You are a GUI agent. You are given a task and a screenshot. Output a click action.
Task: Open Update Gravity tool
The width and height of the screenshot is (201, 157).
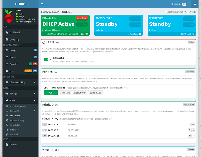click(x=17, y=120)
